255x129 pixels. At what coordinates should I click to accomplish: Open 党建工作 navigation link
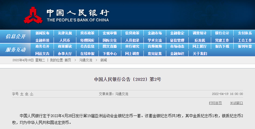222,40
